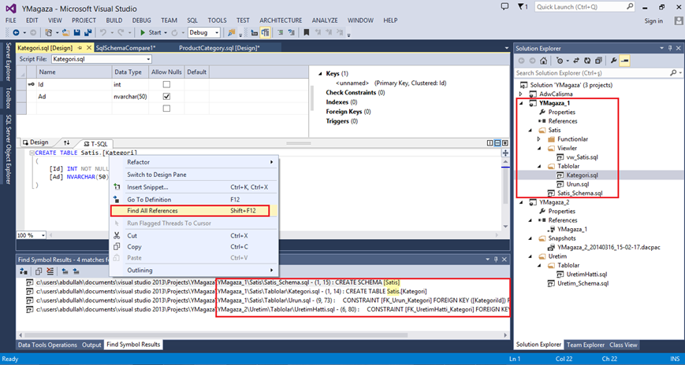Click the Start debugging play icon
The height and width of the screenshot is (365, 685).
(143, 32)
